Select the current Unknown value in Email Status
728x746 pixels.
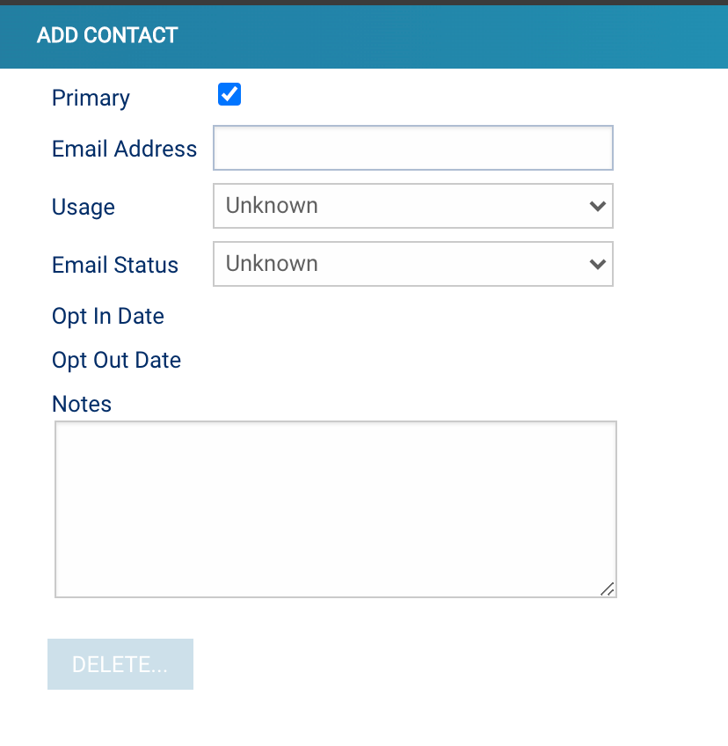click(x=413, y=264)
